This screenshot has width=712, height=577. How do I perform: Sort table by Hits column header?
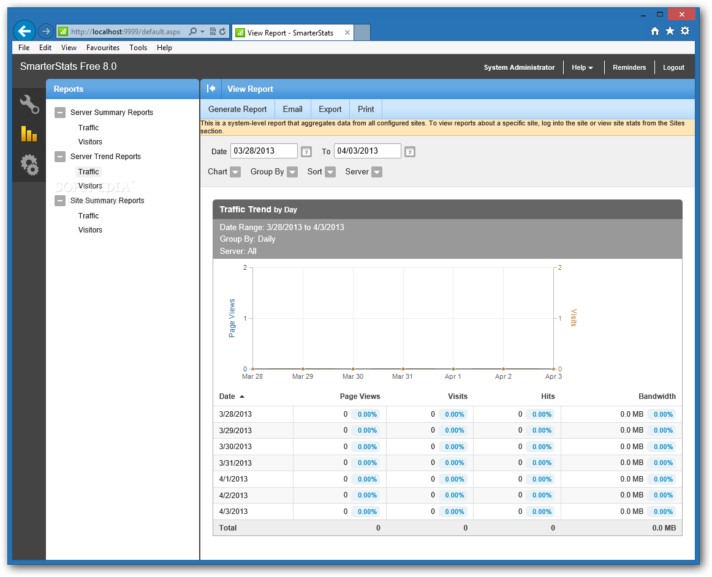(x=548, y=396)
